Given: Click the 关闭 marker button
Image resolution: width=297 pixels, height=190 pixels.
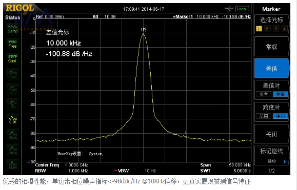Looking at the screenshot, I should point(271,134).
